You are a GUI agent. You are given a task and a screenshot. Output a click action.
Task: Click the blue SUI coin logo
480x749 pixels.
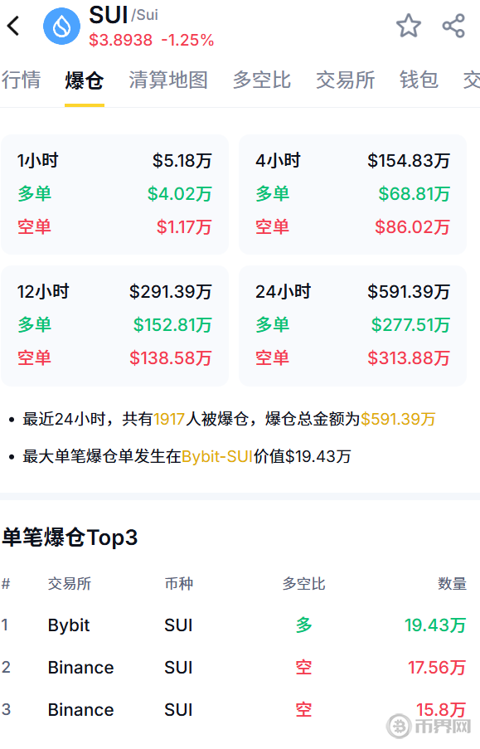tap(61, 27)
